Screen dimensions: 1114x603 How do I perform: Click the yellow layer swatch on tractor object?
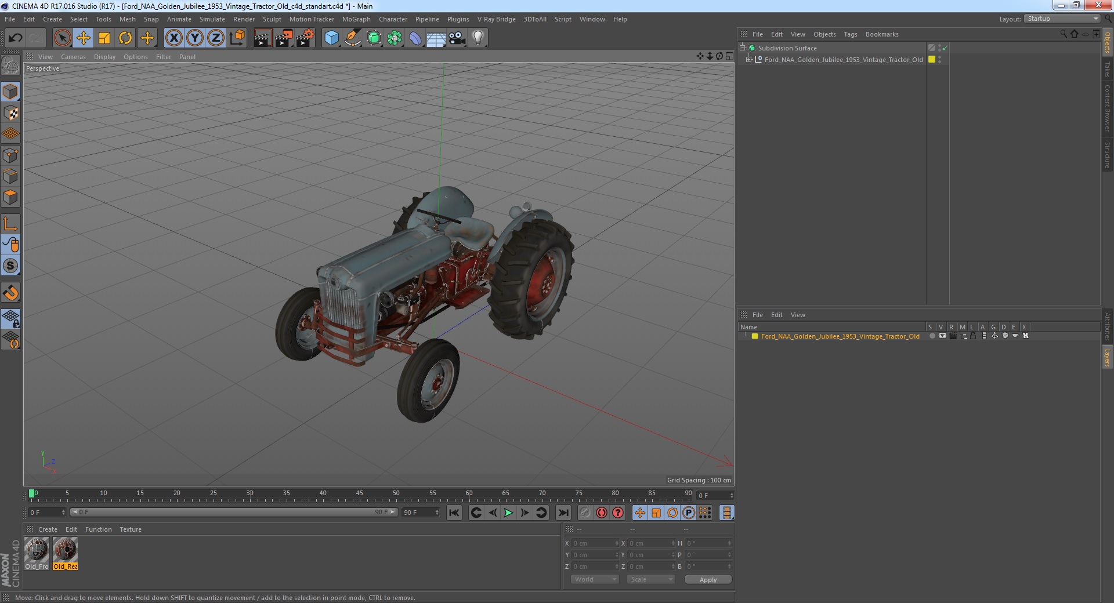(x=932, y=60)
